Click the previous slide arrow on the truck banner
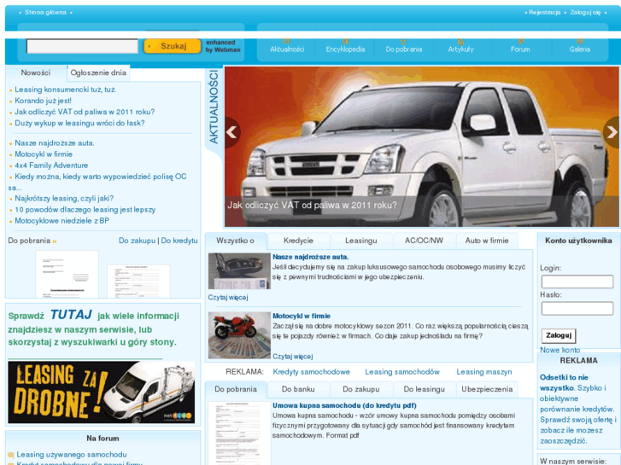Viewport: 621px width, 465px height. tap(232, 132)
